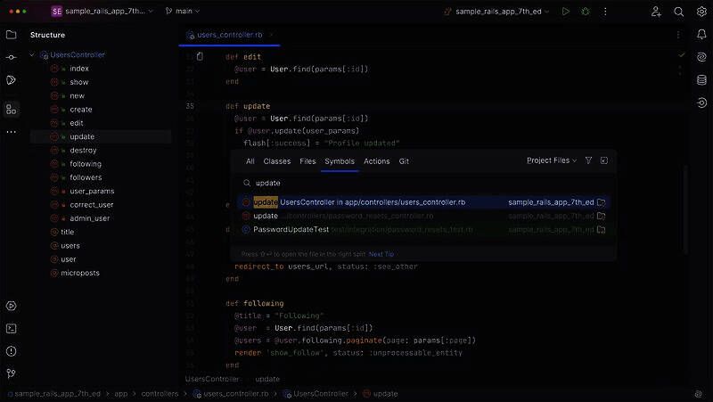Screen dimensions: 713x402
Task: Select admin_user in Structure tree
Action: [x=90, y=218]
